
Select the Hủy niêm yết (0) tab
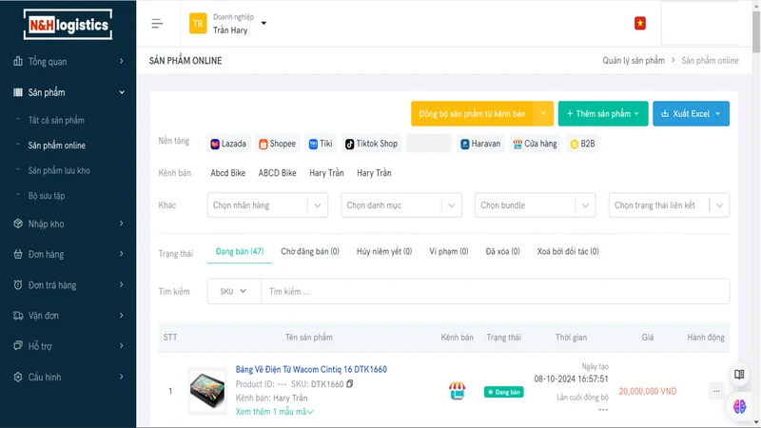384,251
